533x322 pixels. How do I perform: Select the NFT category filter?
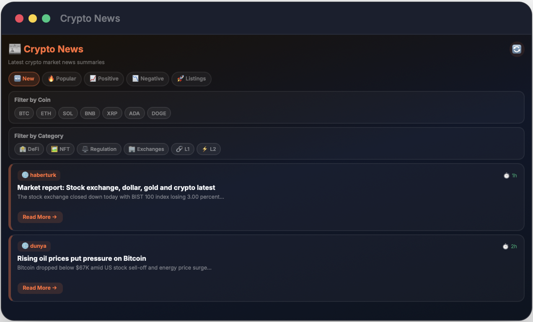click(x=60, y=149)
